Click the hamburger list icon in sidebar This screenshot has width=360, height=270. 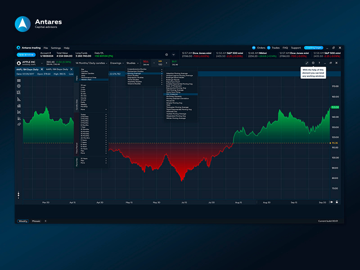pyautogui.click(x=19, y=81)
